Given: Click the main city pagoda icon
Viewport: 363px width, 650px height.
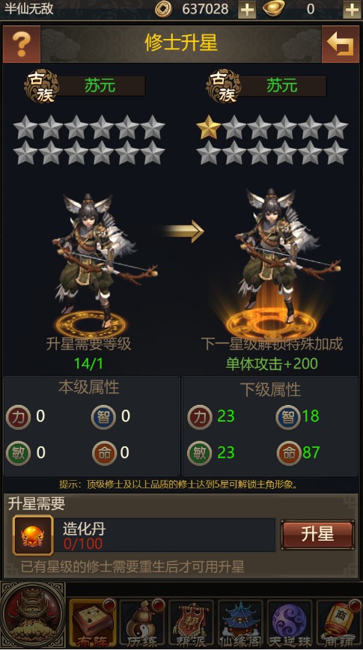Looking at the screenshot, I should [x=33, y=616].
